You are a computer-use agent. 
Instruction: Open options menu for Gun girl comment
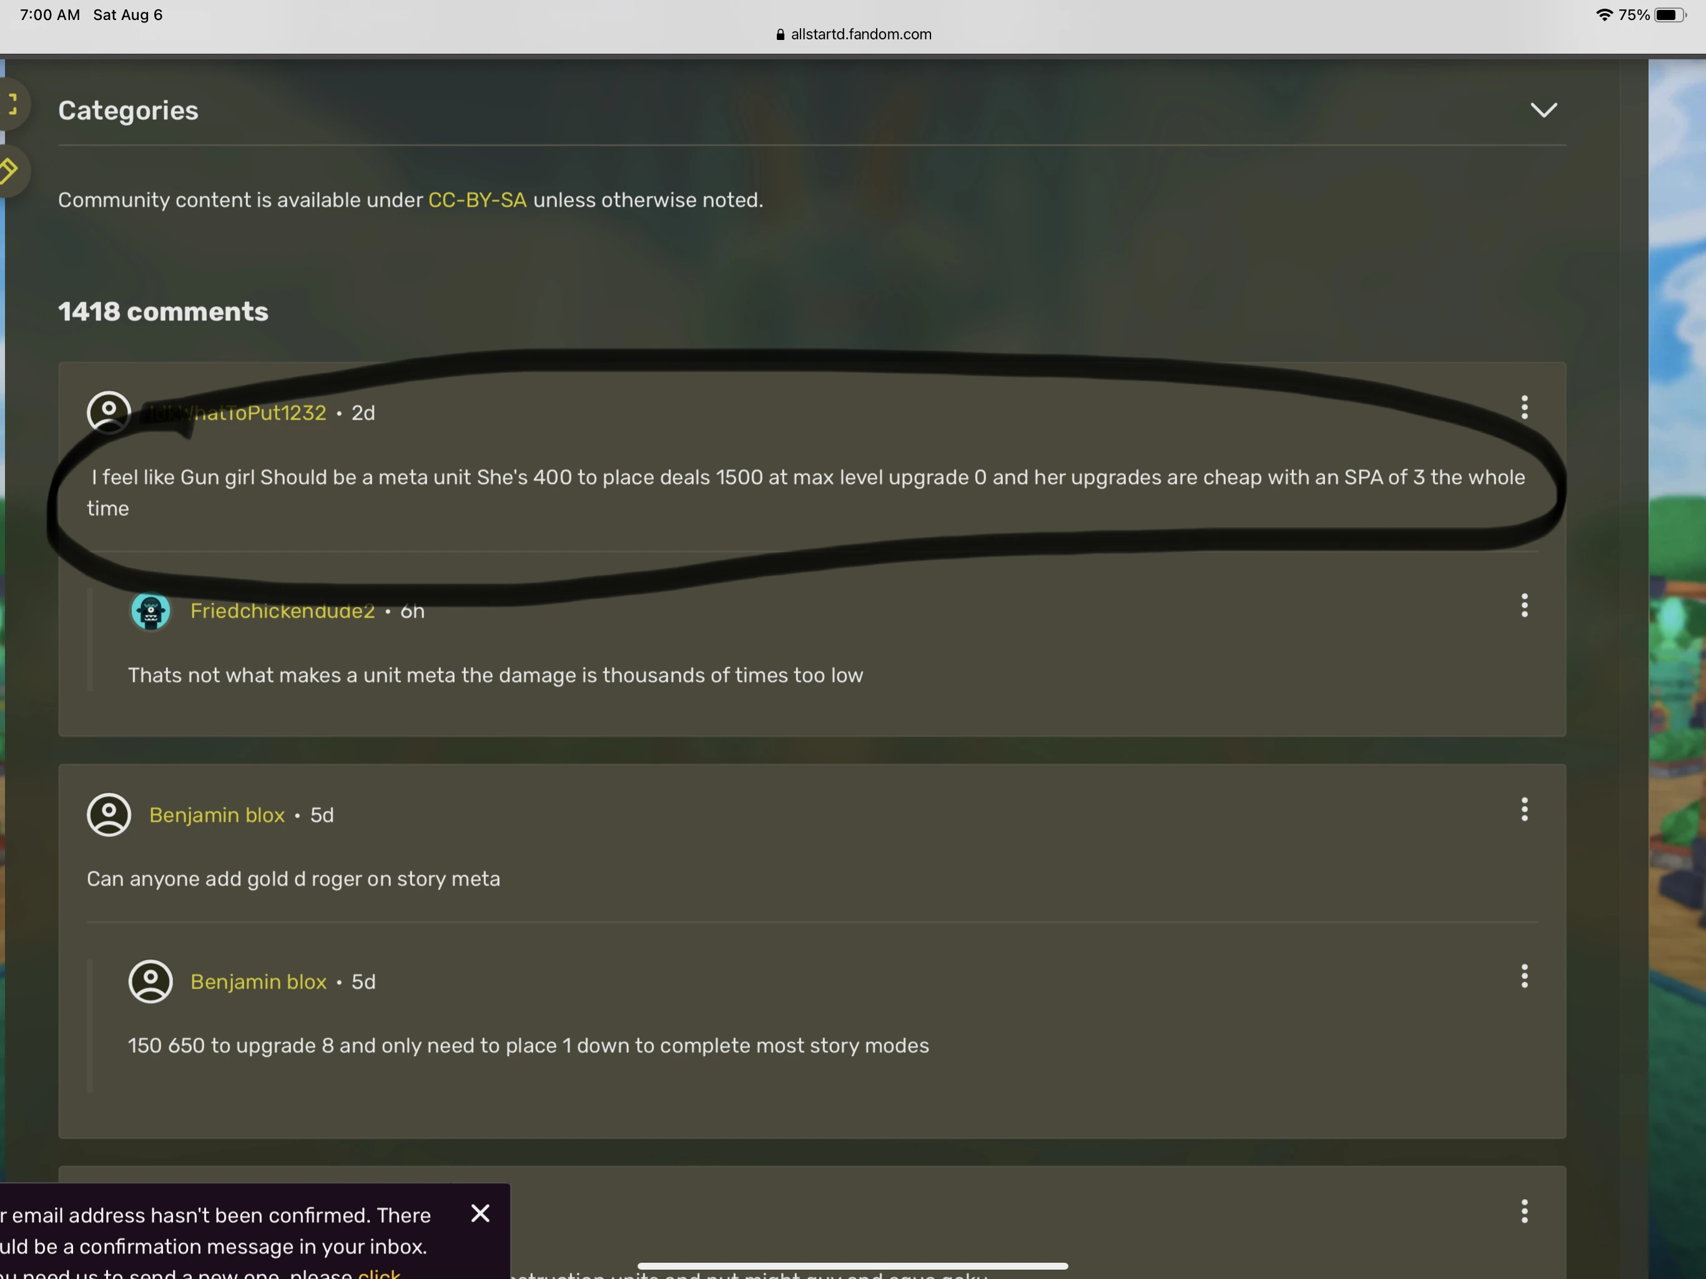(x=1524, y=407)
